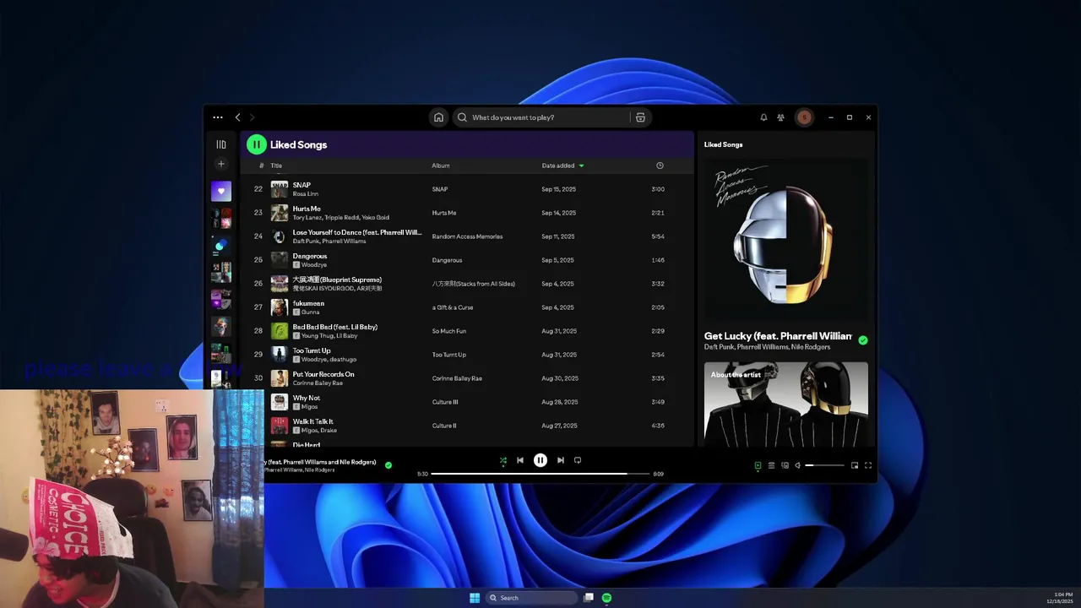This screenshot has height=608, width=1081.
Task: Mute volume with the speaker icon
Action: point(797,465)
